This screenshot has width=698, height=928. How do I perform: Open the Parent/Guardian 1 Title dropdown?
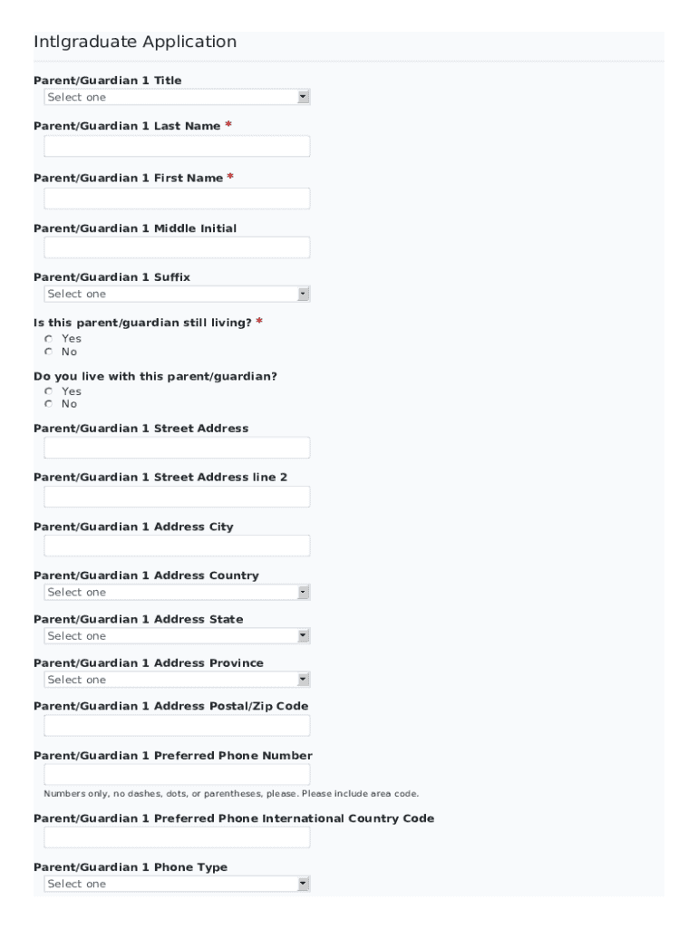click(x=177, y=97)
